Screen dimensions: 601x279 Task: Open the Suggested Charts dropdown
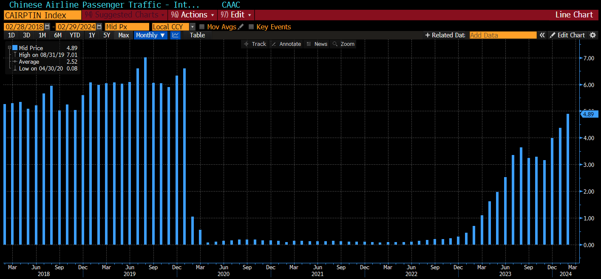[125, 15]
